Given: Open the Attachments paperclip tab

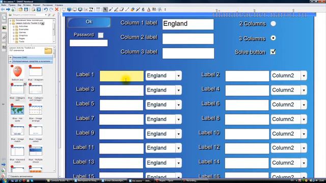Looking at the screenshot, I should point(4,38).
